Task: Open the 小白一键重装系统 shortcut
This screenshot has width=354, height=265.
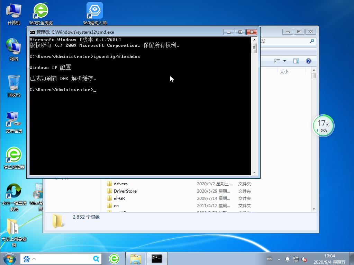Action: (x=14, y=192)
